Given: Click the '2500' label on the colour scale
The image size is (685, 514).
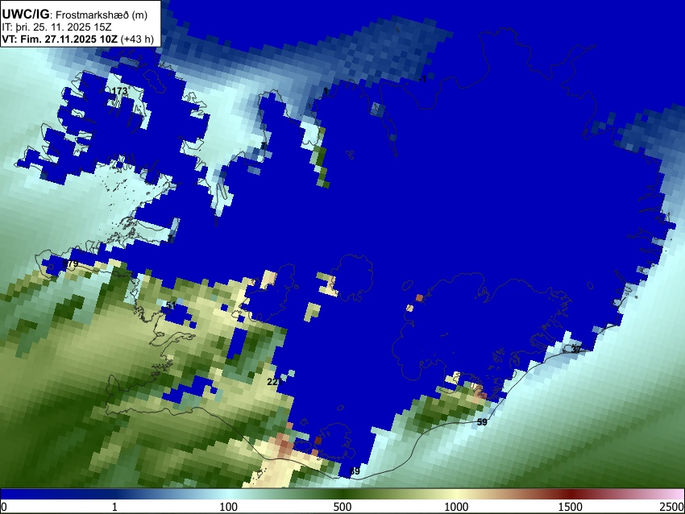Looking at the screenshot, I should (x=672, y=507).
